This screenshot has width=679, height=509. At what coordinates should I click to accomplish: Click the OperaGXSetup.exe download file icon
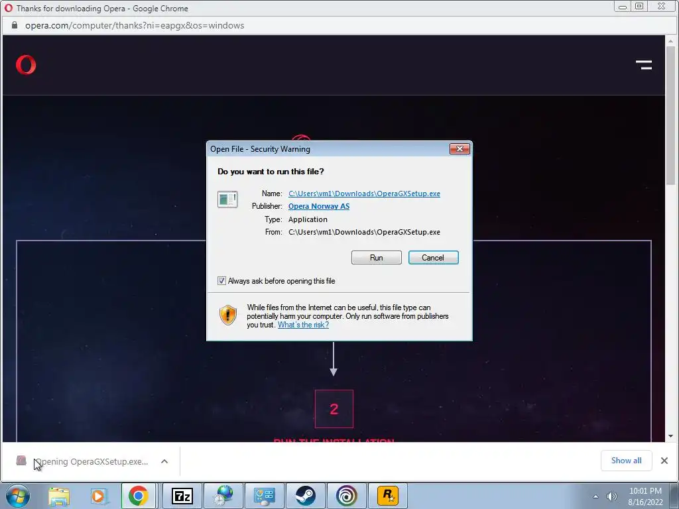click(x=21, y=460)
